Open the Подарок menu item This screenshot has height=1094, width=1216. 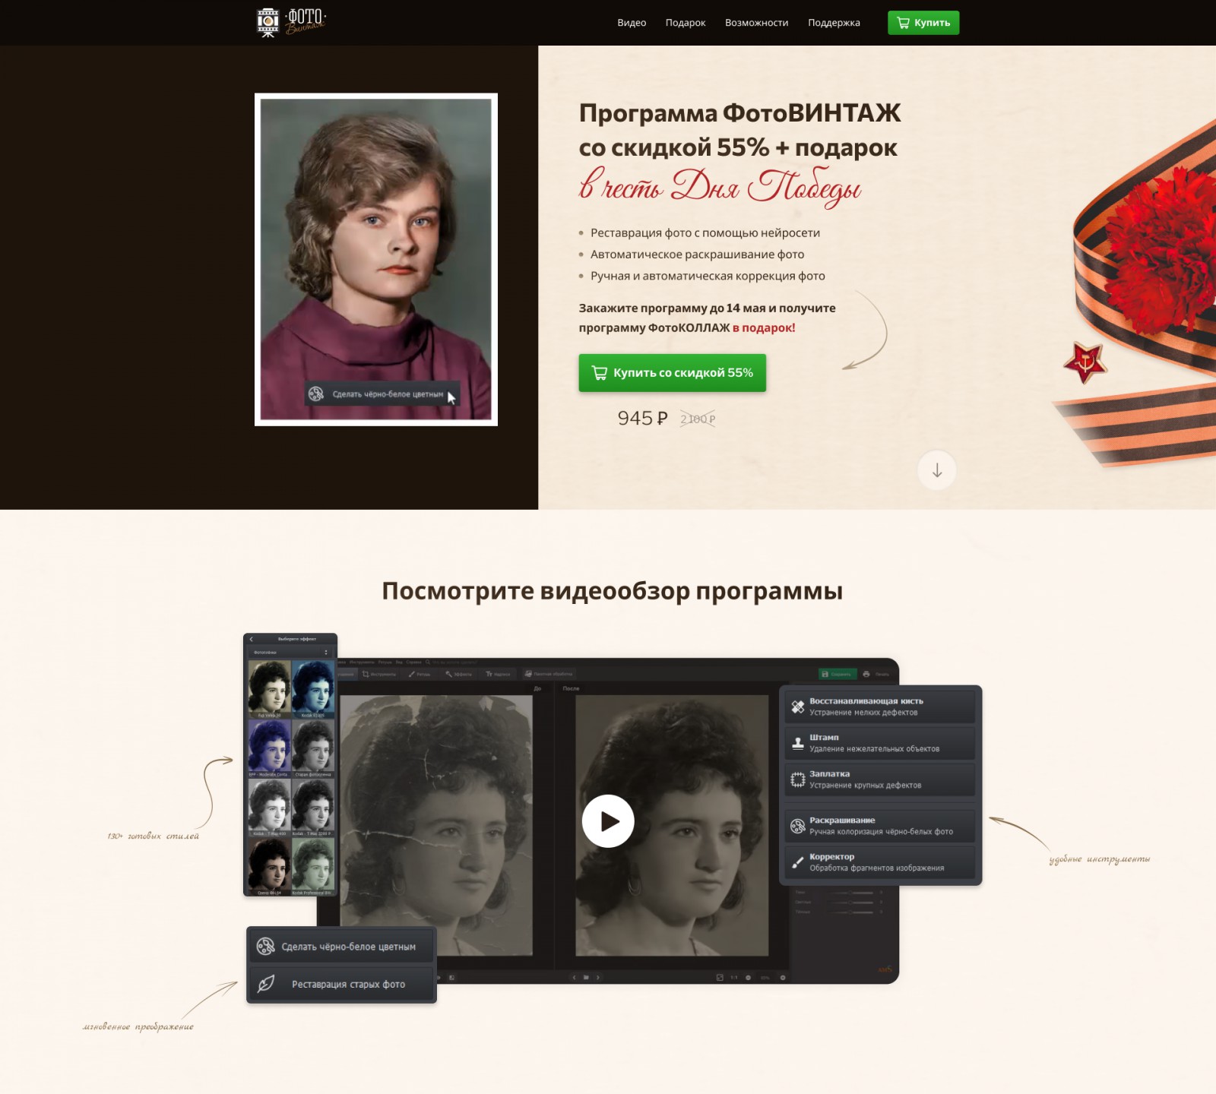[x=686, y=23]
